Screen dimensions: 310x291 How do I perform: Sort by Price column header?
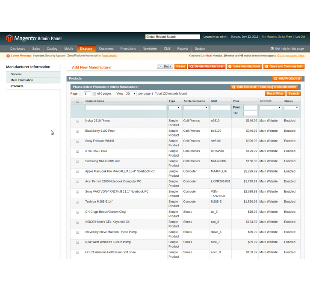(236, 101)
